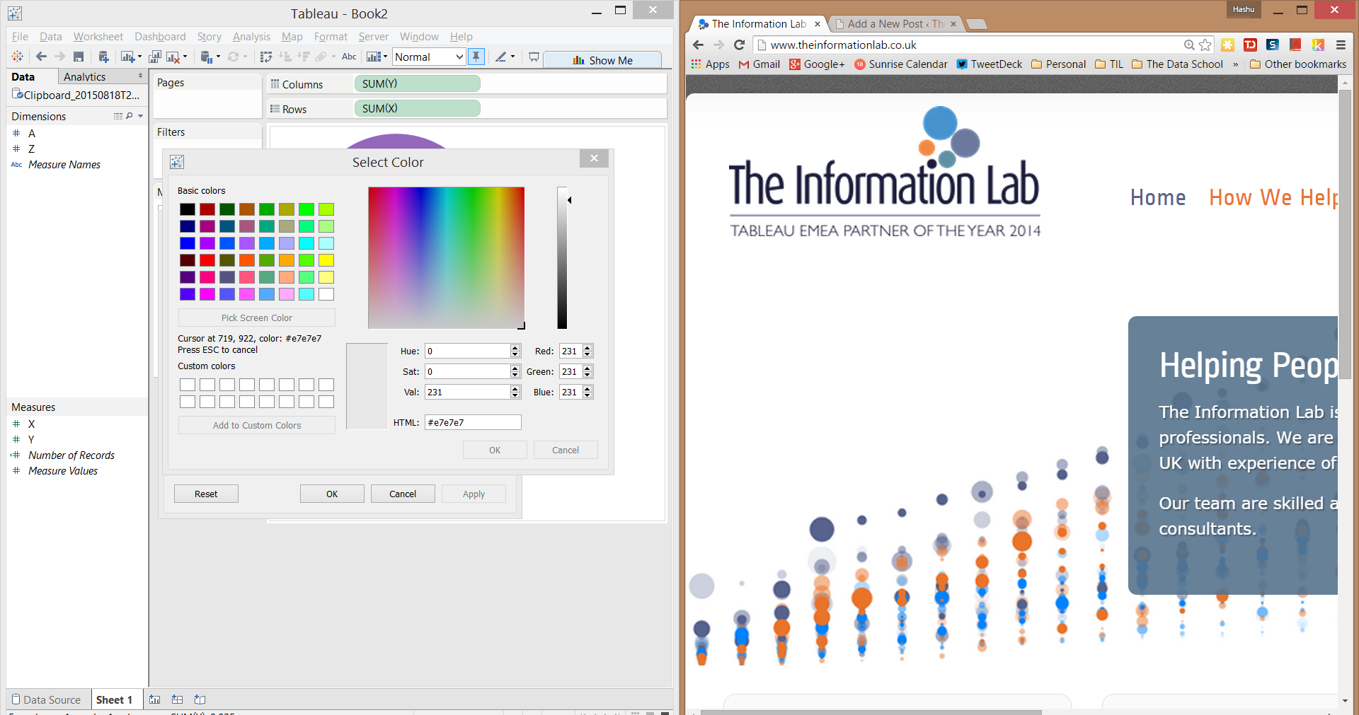Viewport: 1359px width, 715px height.
Task: Click the save workbook toolbar icon
Action: coord(79,57)
